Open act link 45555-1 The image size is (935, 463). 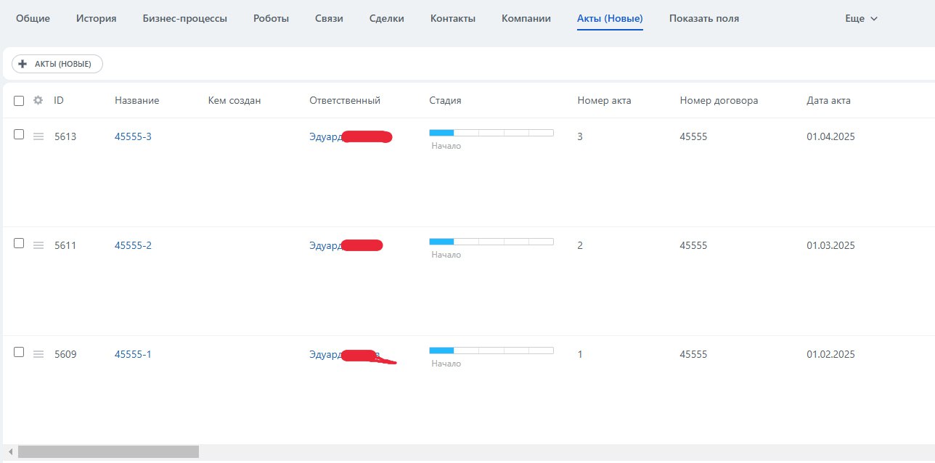(133, 355)
